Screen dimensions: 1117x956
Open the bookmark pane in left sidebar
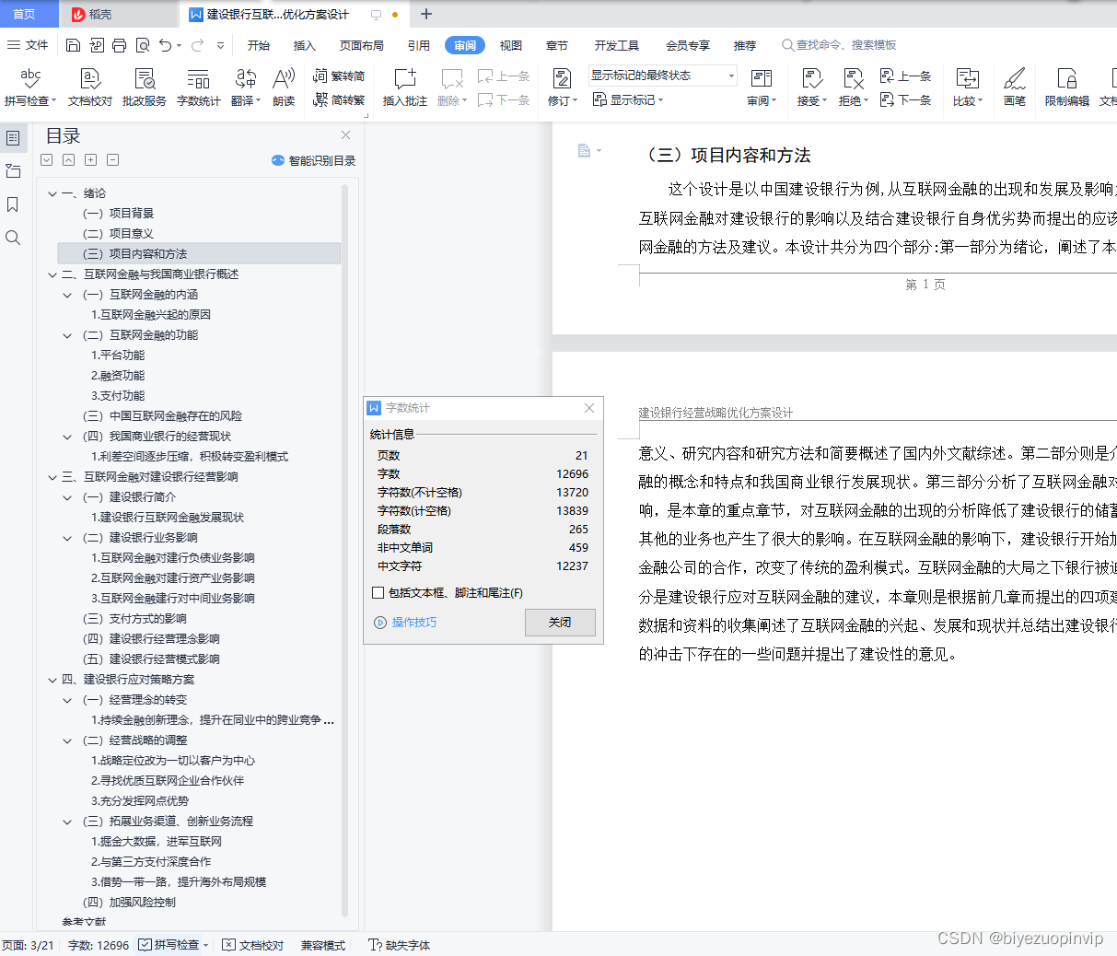click(13, 204)
